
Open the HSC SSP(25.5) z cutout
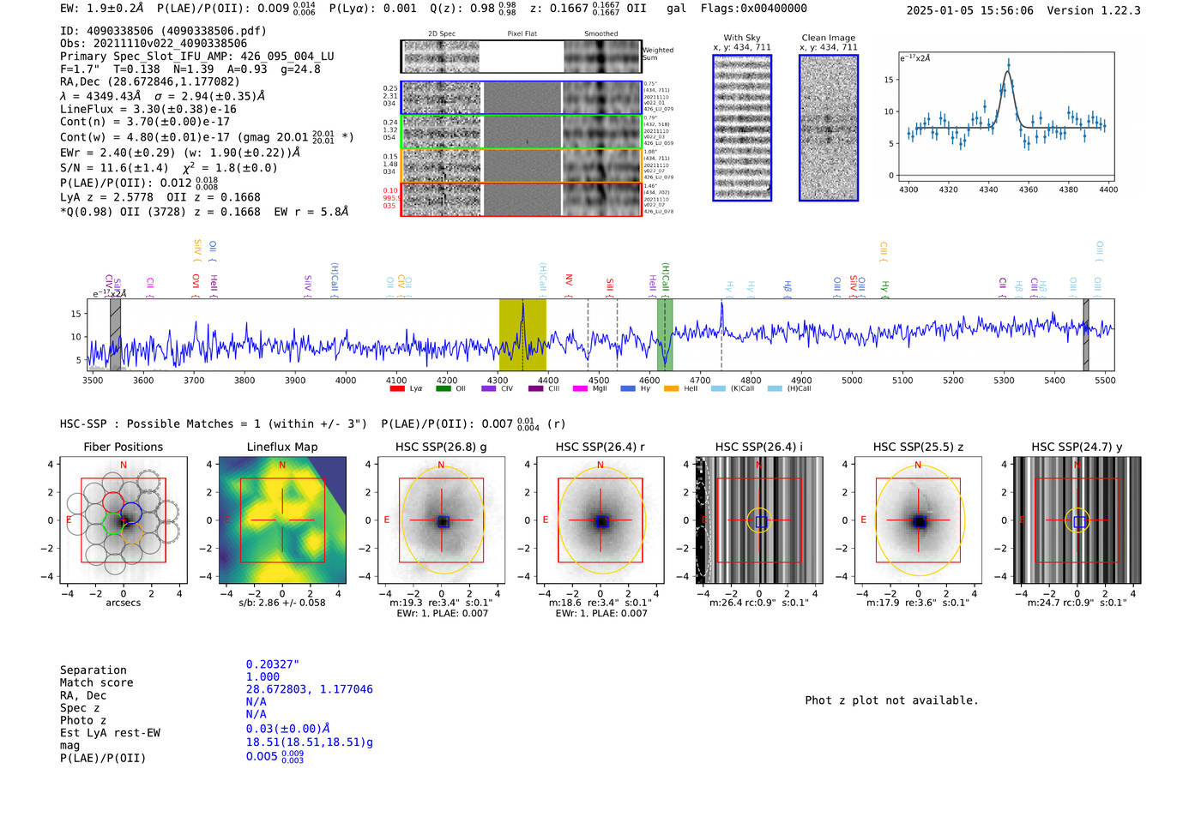click(918, 520)
